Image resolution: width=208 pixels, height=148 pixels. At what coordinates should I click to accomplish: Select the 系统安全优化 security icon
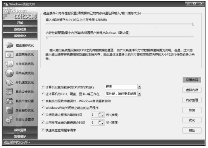(x=9, y=92)
